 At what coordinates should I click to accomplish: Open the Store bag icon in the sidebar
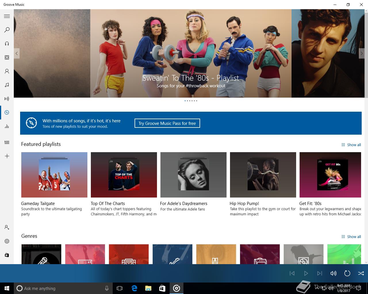click(7, 255)
